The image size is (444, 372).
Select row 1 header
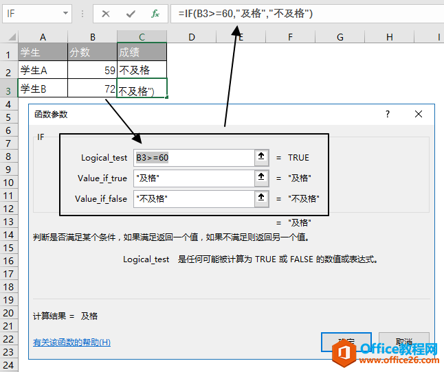[8, 53]
